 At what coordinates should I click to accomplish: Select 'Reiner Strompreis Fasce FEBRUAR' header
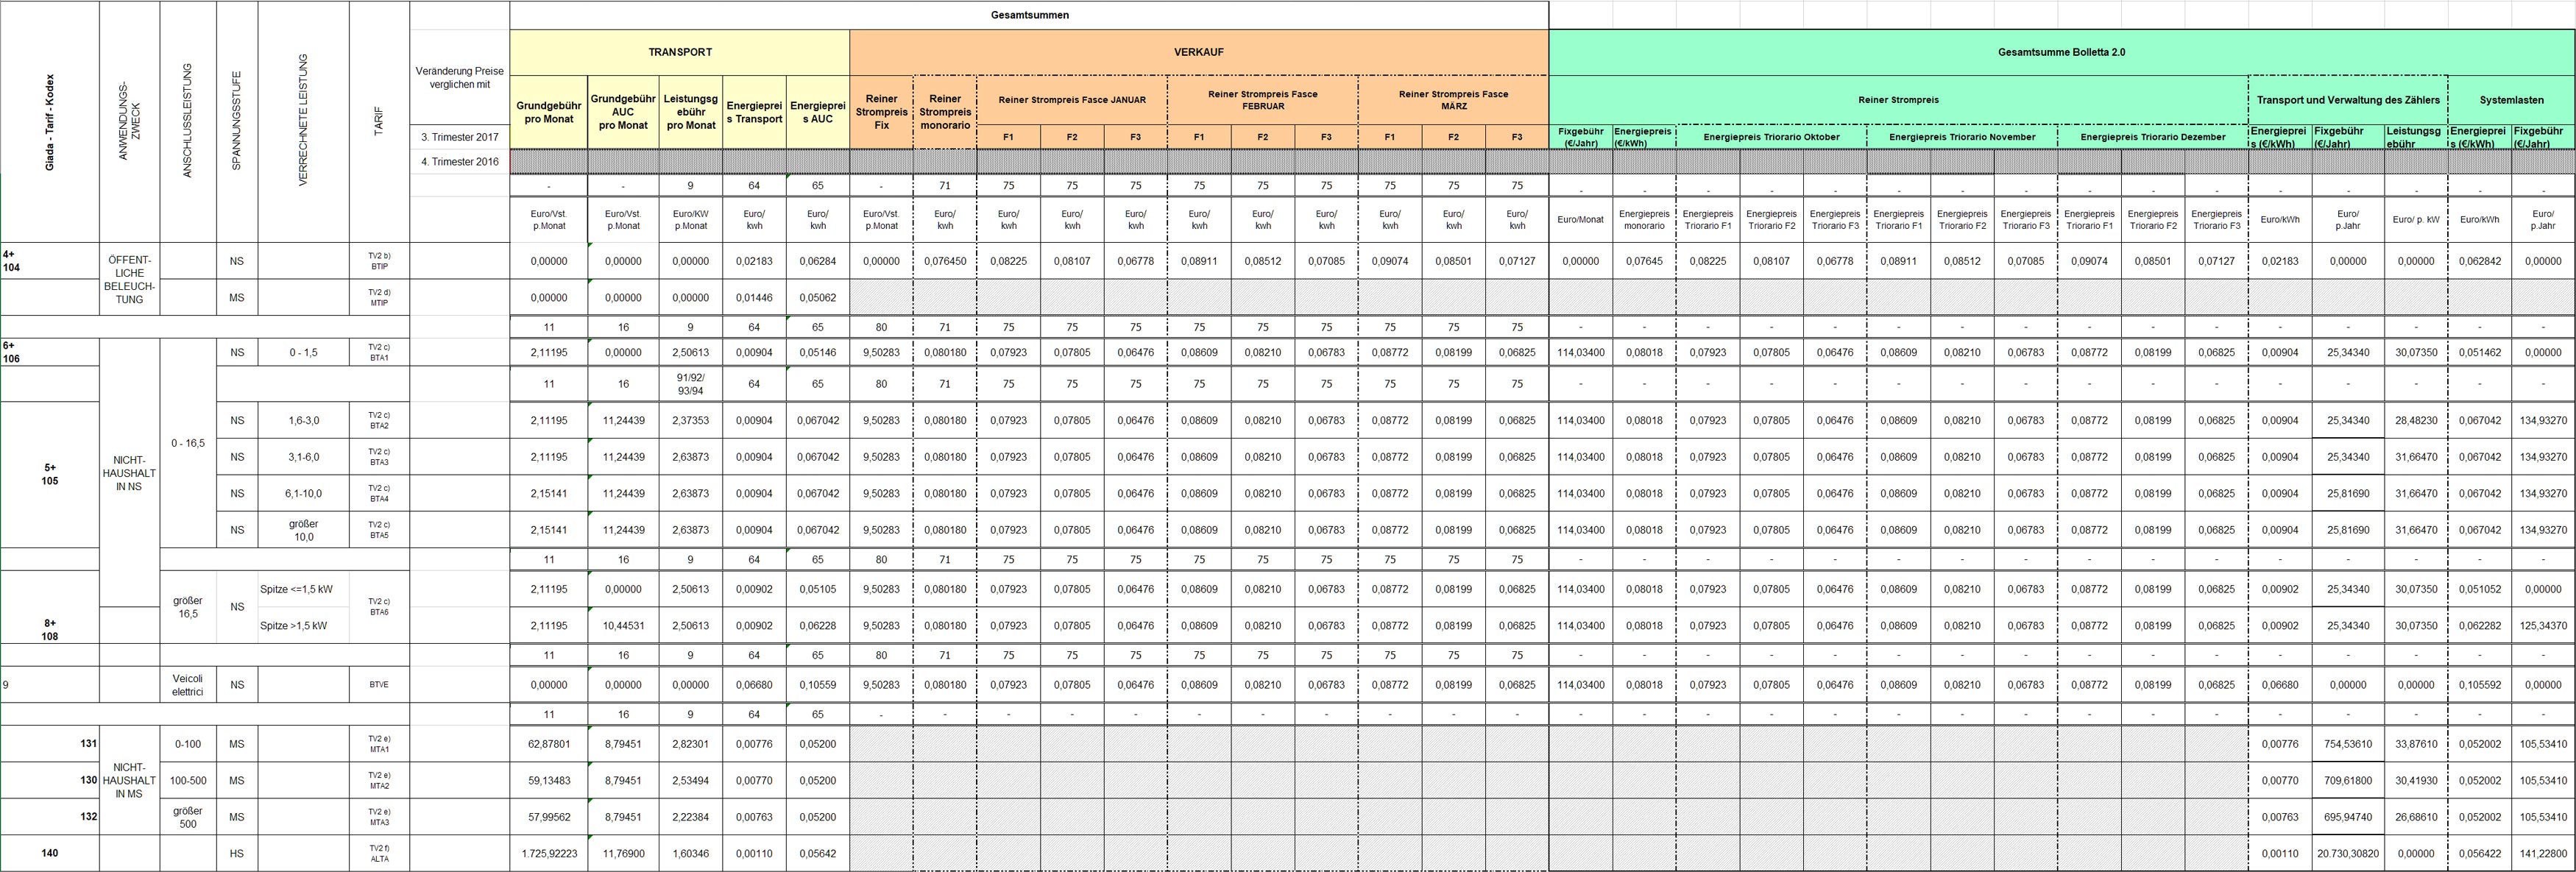click(1262, 100)
